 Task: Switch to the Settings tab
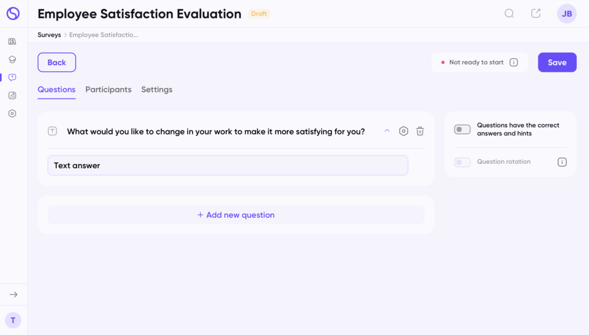tap(156, 90)
